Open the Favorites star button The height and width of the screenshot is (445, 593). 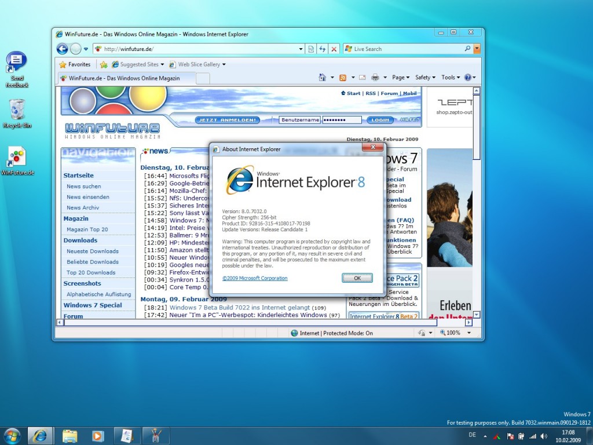(75, 64)
